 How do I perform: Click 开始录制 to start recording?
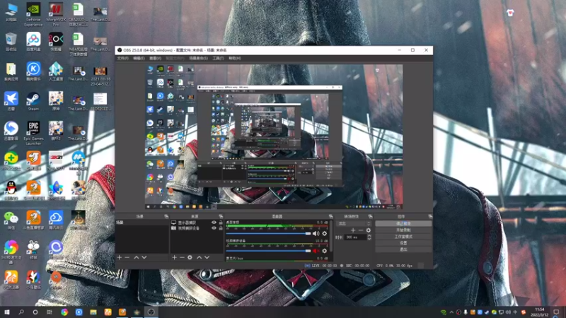[403, 230]
